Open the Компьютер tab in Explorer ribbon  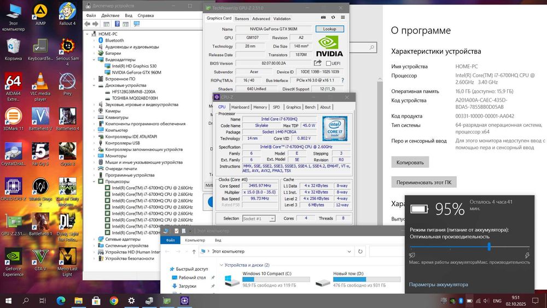(195, 240)
